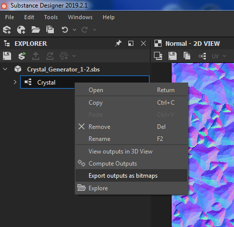Click the publish sbsar icon with green arrow
Image resolution: width=234 pixels, height=227 pixels.
pyautogui.click(x=22, y=56)
